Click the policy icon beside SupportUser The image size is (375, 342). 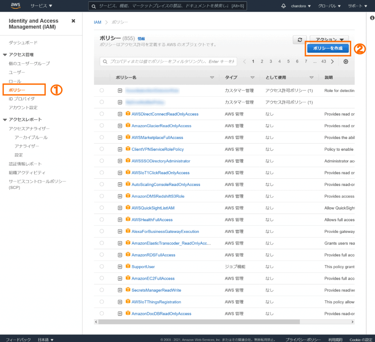[128, 266]
